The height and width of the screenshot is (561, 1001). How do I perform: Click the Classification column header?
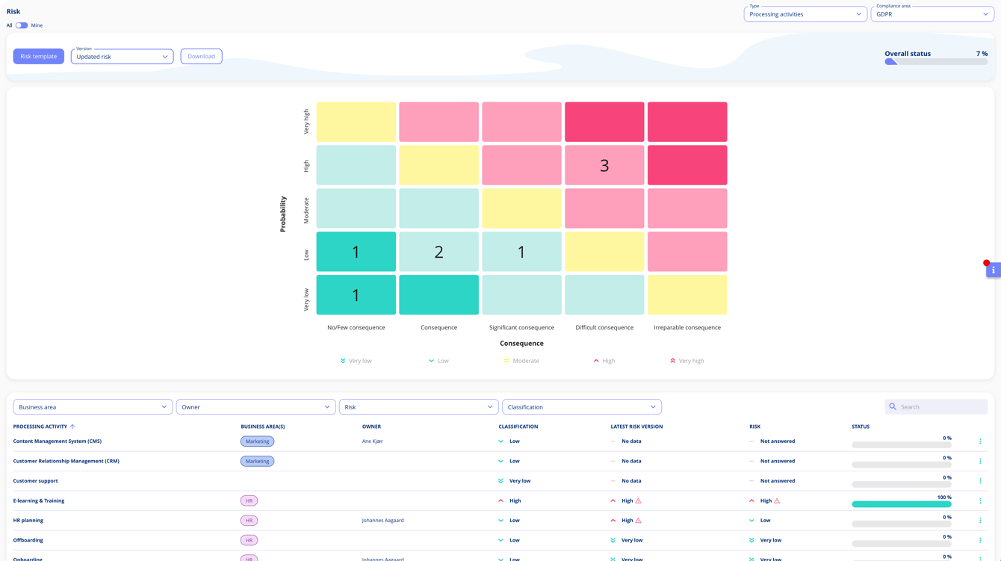[x=518, y=427]
